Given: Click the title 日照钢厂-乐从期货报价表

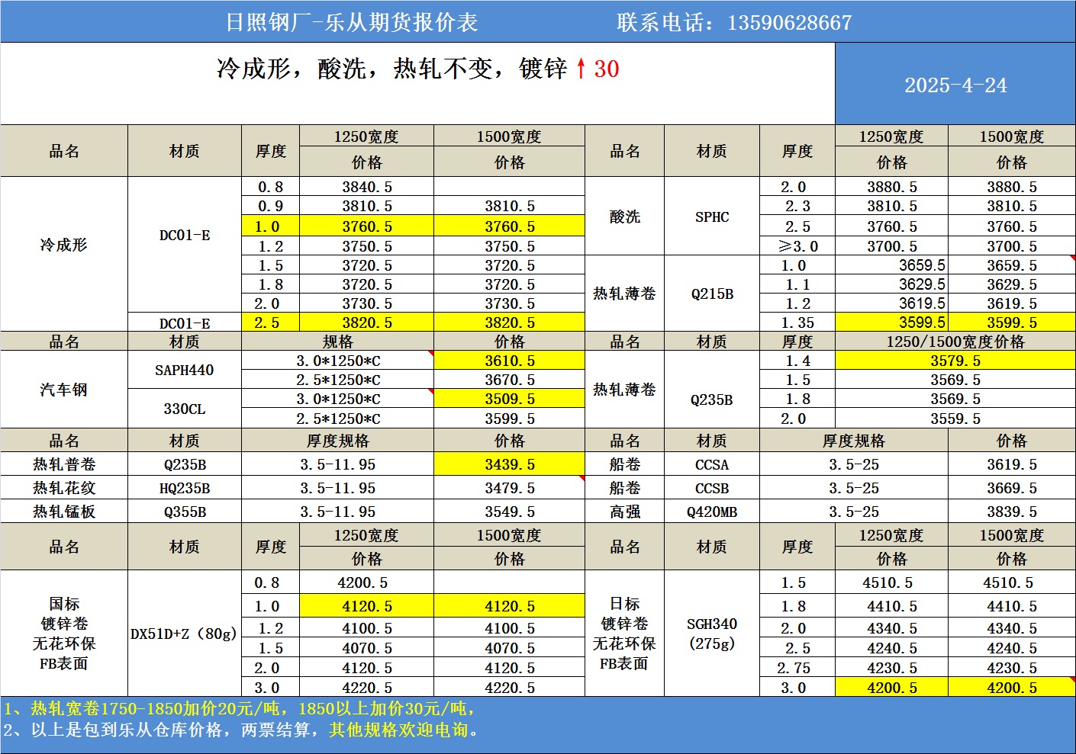Looking at the screenshot, I should click(x=352, y=22).
